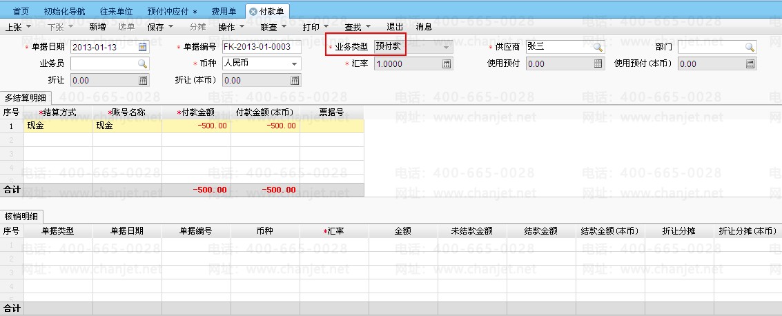Click the 账号名称 cell showing 现金
This screenshot has width=782, height=316.
127,126
